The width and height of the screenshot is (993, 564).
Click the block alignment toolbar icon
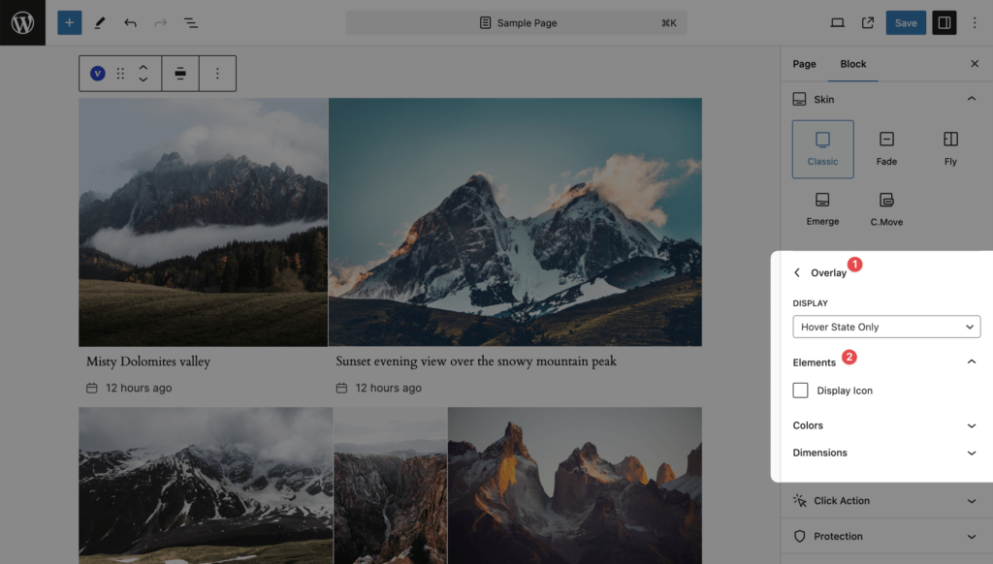180,74
